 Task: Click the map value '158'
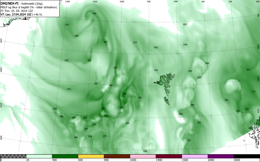click(145, 151)
